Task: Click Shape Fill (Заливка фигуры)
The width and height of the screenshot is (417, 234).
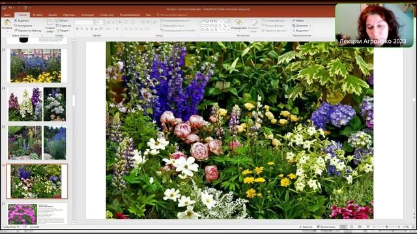Action: point(274,20)
